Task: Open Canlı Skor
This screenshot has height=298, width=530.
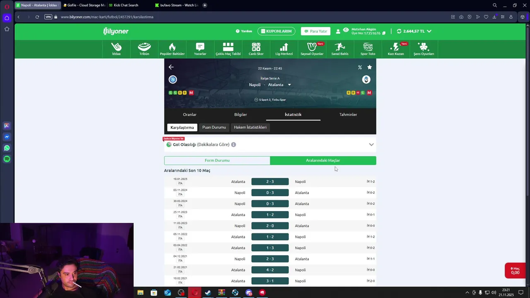Action: (256, 49)
